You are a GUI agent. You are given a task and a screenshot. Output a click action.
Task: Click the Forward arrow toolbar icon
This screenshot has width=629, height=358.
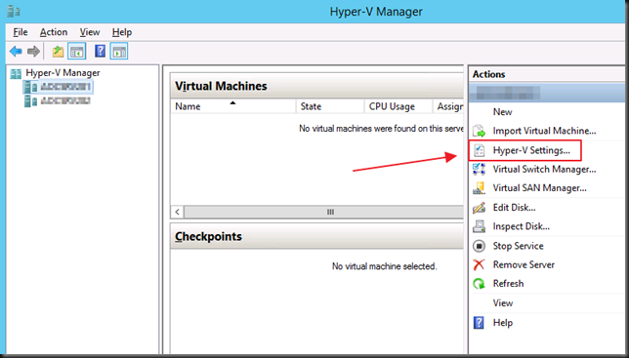[33, 52]
